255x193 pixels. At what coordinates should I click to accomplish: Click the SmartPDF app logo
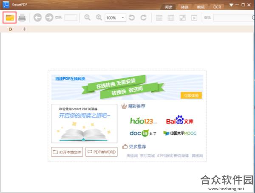6,4
